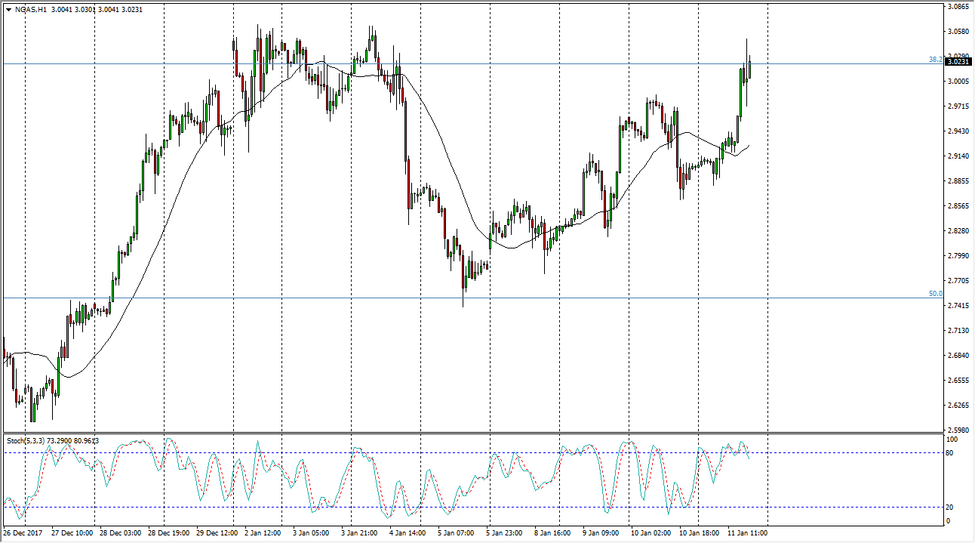This screenshot has height=543, width=975.
Task: Click the 9 Jan 09:00 time label
Action: point(601,533)
